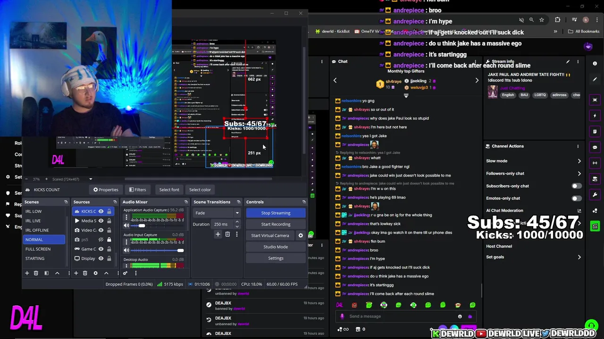Switch to IRL LIVE scene

[x=33, y=221]
